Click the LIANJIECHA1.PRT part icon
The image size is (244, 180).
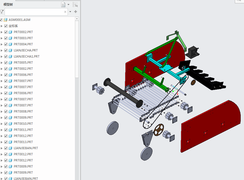[10, 57]
